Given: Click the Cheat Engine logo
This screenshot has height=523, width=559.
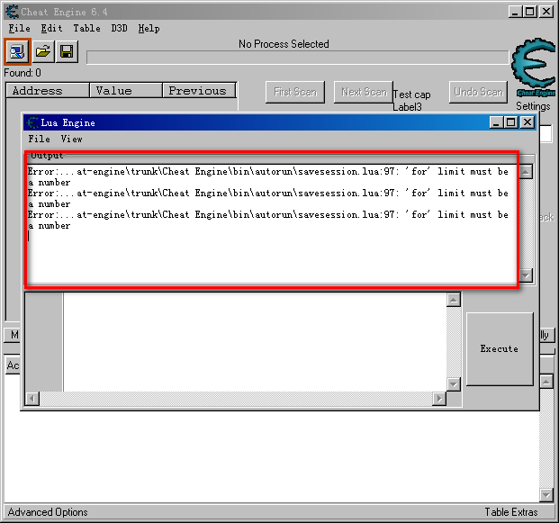Looking at the screenshot, I should 533,68.
